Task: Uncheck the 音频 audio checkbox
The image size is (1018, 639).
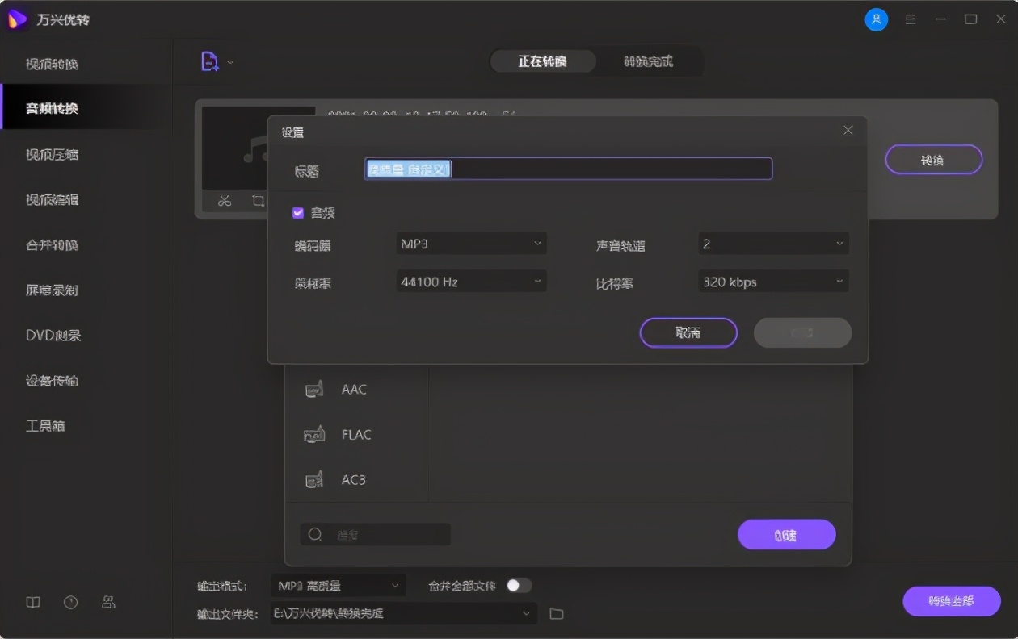Action: click(x=298, y=213)
